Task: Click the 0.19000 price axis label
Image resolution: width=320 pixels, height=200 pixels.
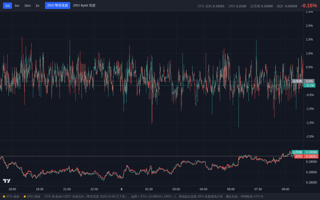Action: point(311,162)
